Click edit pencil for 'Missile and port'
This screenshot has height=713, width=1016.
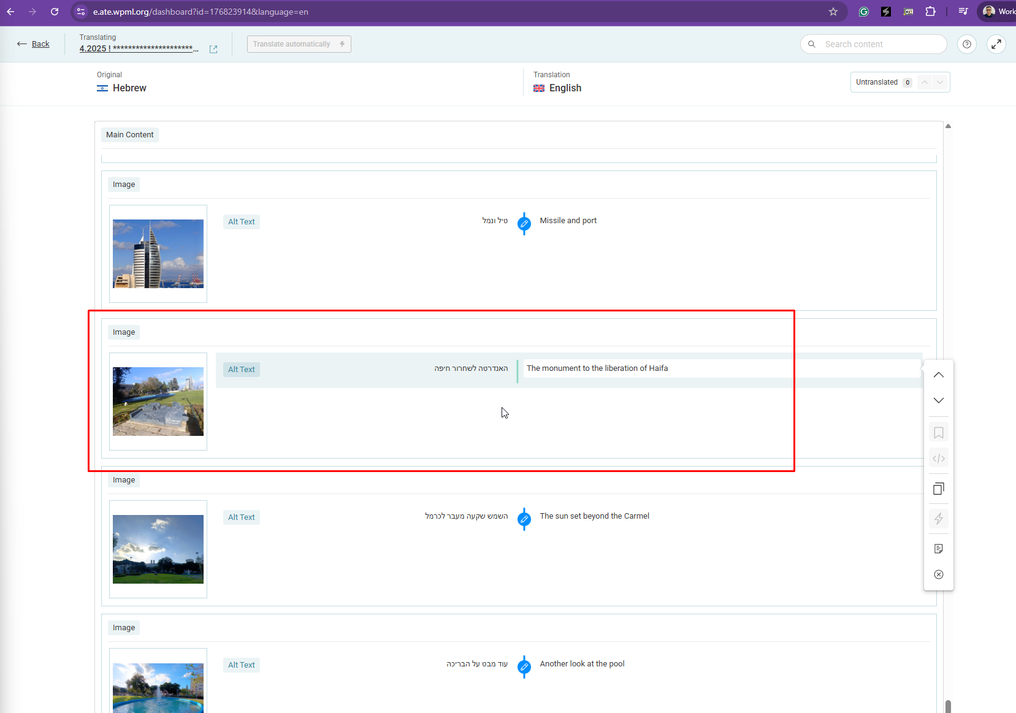point(524,224)
